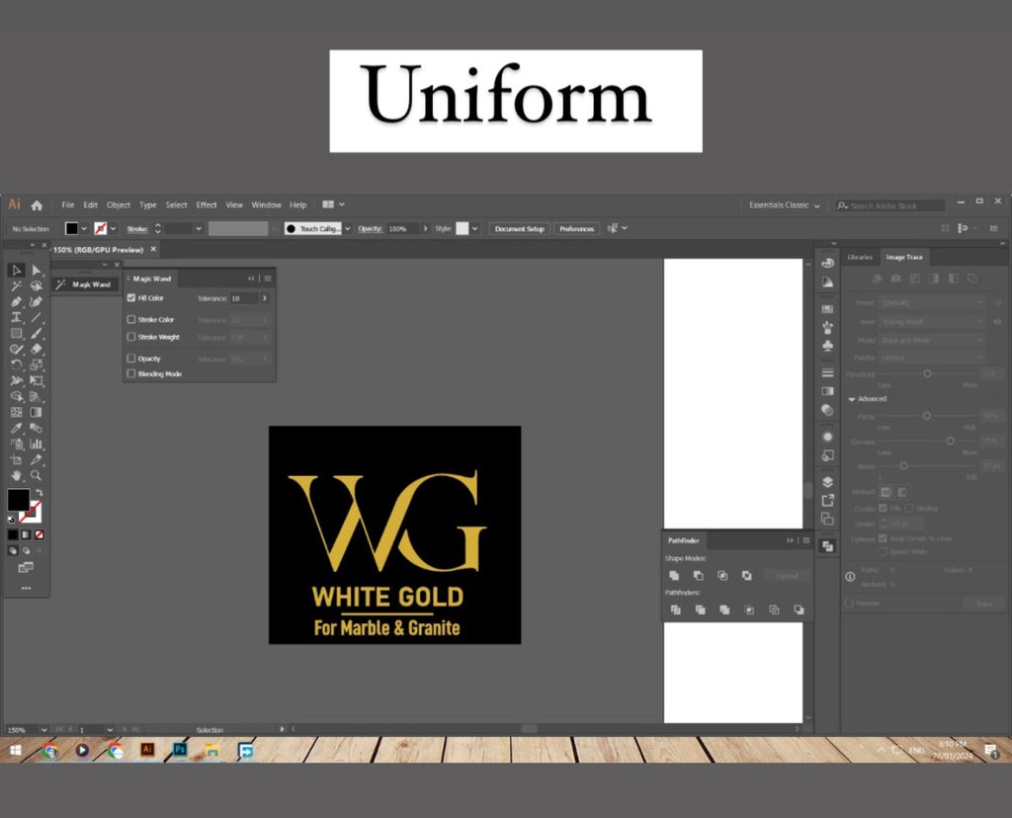
Task: Open the Magic Wand panel menu
Action: pyautogui.click(x=268, y=279)
